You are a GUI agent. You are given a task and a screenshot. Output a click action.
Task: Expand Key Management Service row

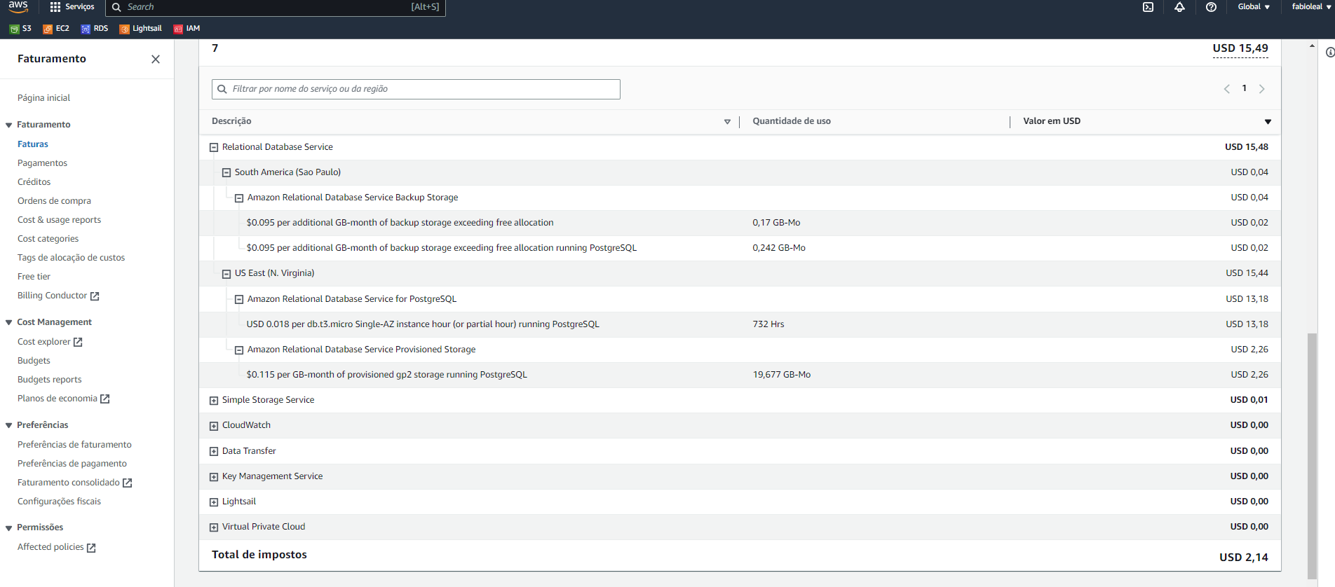(x=214, y=477)
